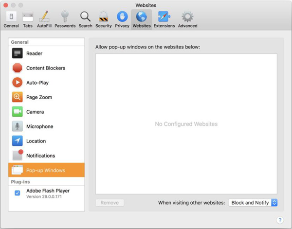Open Camera website settings
Viewport: 292px width, 229px height.
pos(35,112)
